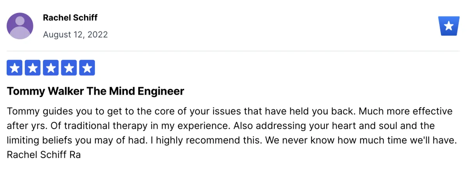This screenshot has height=174, width=471.
Task: Click the fifth rating star
Action: [x=87, y=68]
